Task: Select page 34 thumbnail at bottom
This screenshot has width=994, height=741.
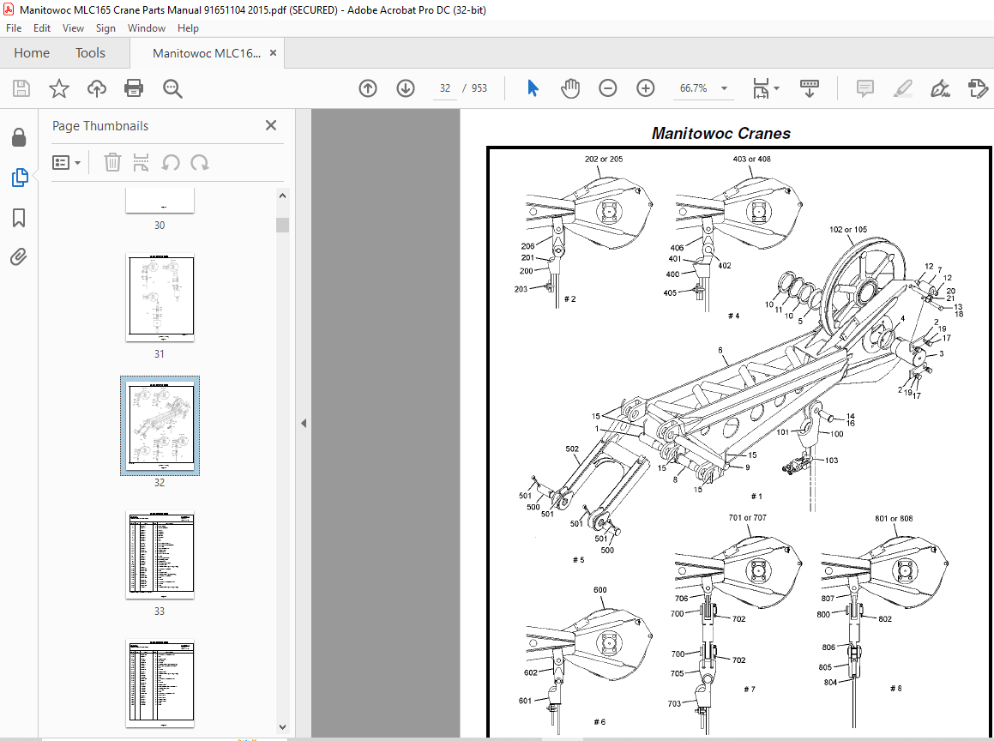Action: (160, 683)
